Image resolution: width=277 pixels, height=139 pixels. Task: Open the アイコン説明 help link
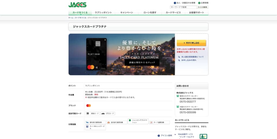tap(164, 135)
